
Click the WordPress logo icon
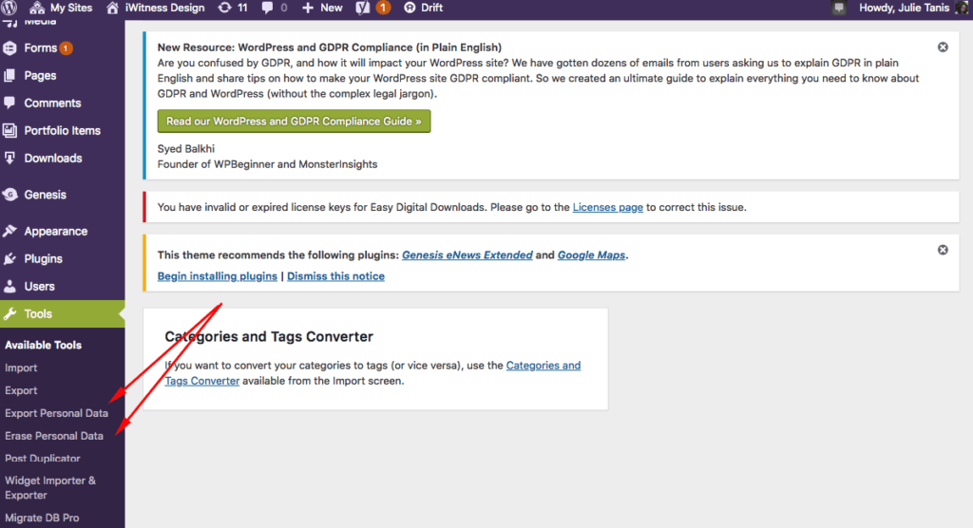tap(9, 8)
